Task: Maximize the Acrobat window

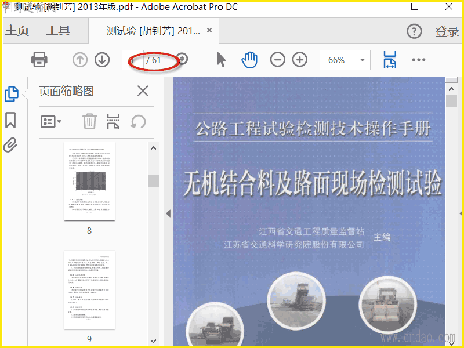Action: (415, 6)
